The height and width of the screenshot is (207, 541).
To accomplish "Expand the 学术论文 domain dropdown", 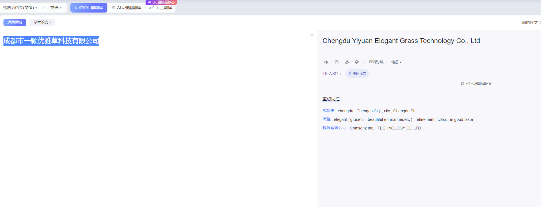I will point(42,22).
